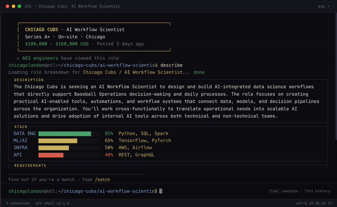
Task: Click the DATA ENG 85% progress bar
Action: coord(69,134)
